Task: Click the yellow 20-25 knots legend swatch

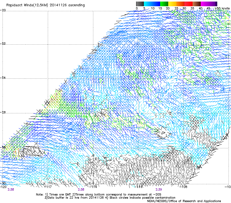Action: click(x=172, y=4)
